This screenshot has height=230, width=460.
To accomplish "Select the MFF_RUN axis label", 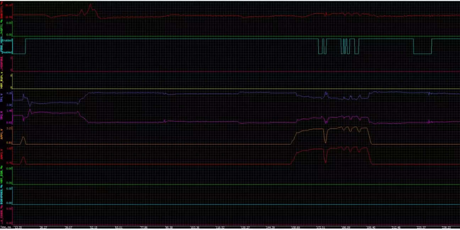I will click(x=3, y=82).
